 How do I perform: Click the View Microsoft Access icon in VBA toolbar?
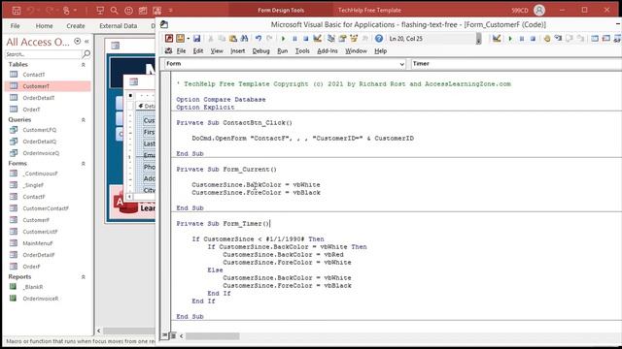(169, 39)
